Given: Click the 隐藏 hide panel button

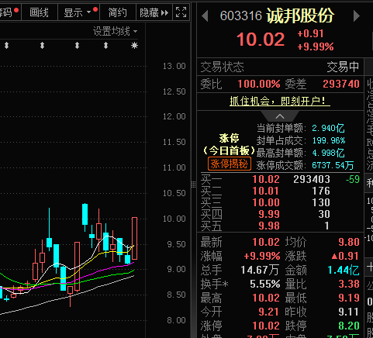Looking at the screenshot, I should 154,12.
